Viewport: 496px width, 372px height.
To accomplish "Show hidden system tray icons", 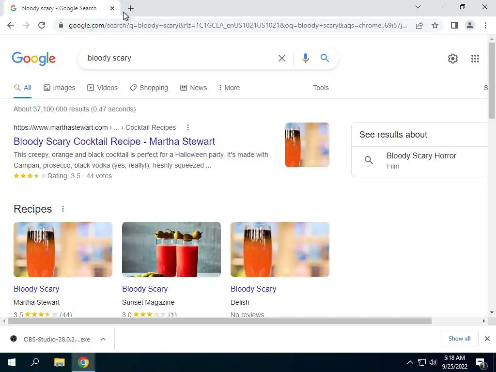I will 410,362.
